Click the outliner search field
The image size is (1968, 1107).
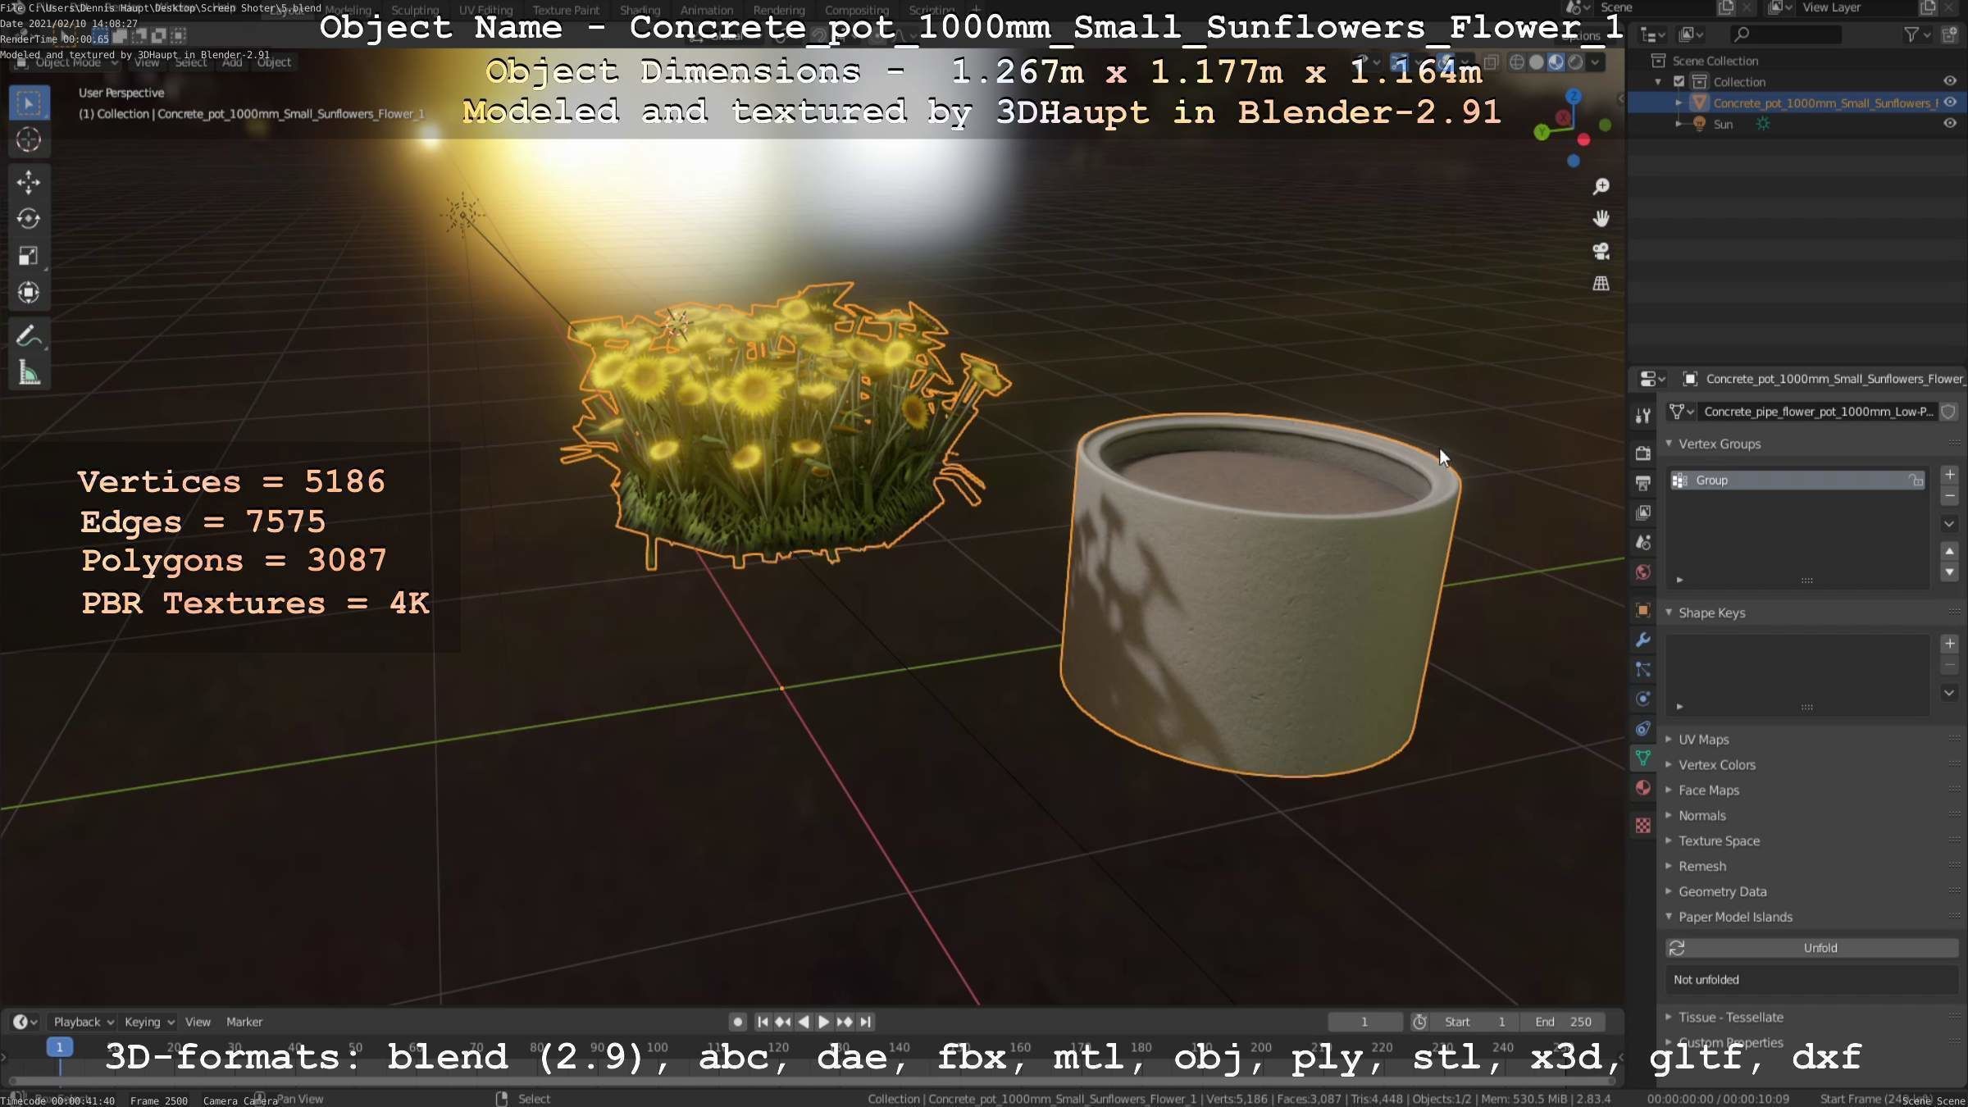(x=1785, y=34)
